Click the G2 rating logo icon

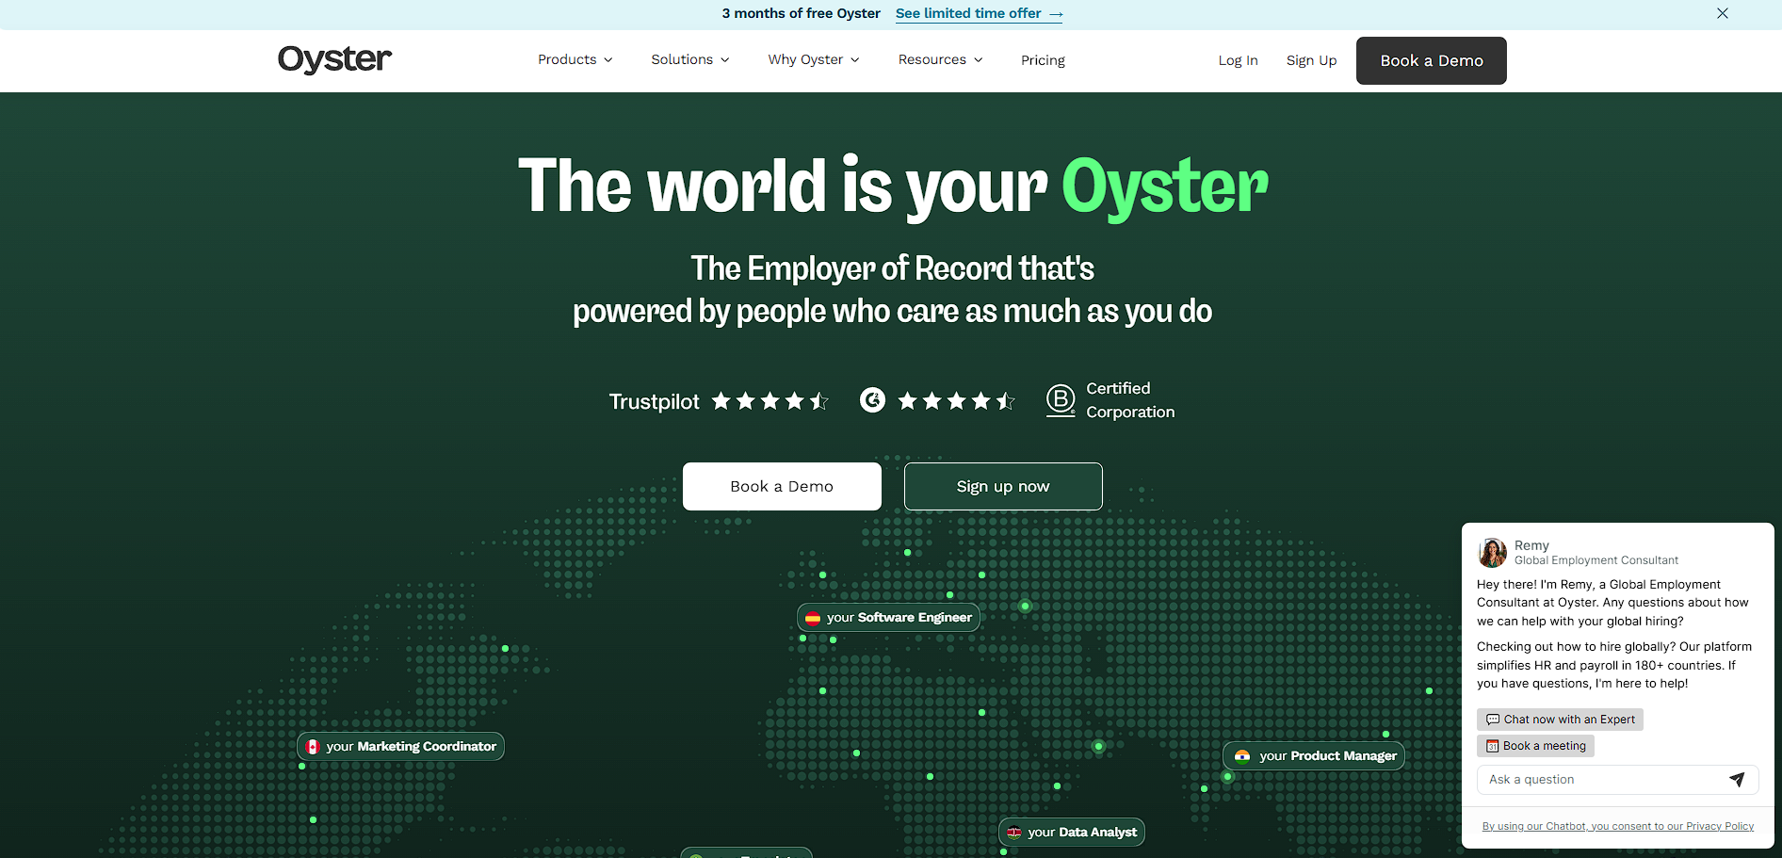(872, 400)
